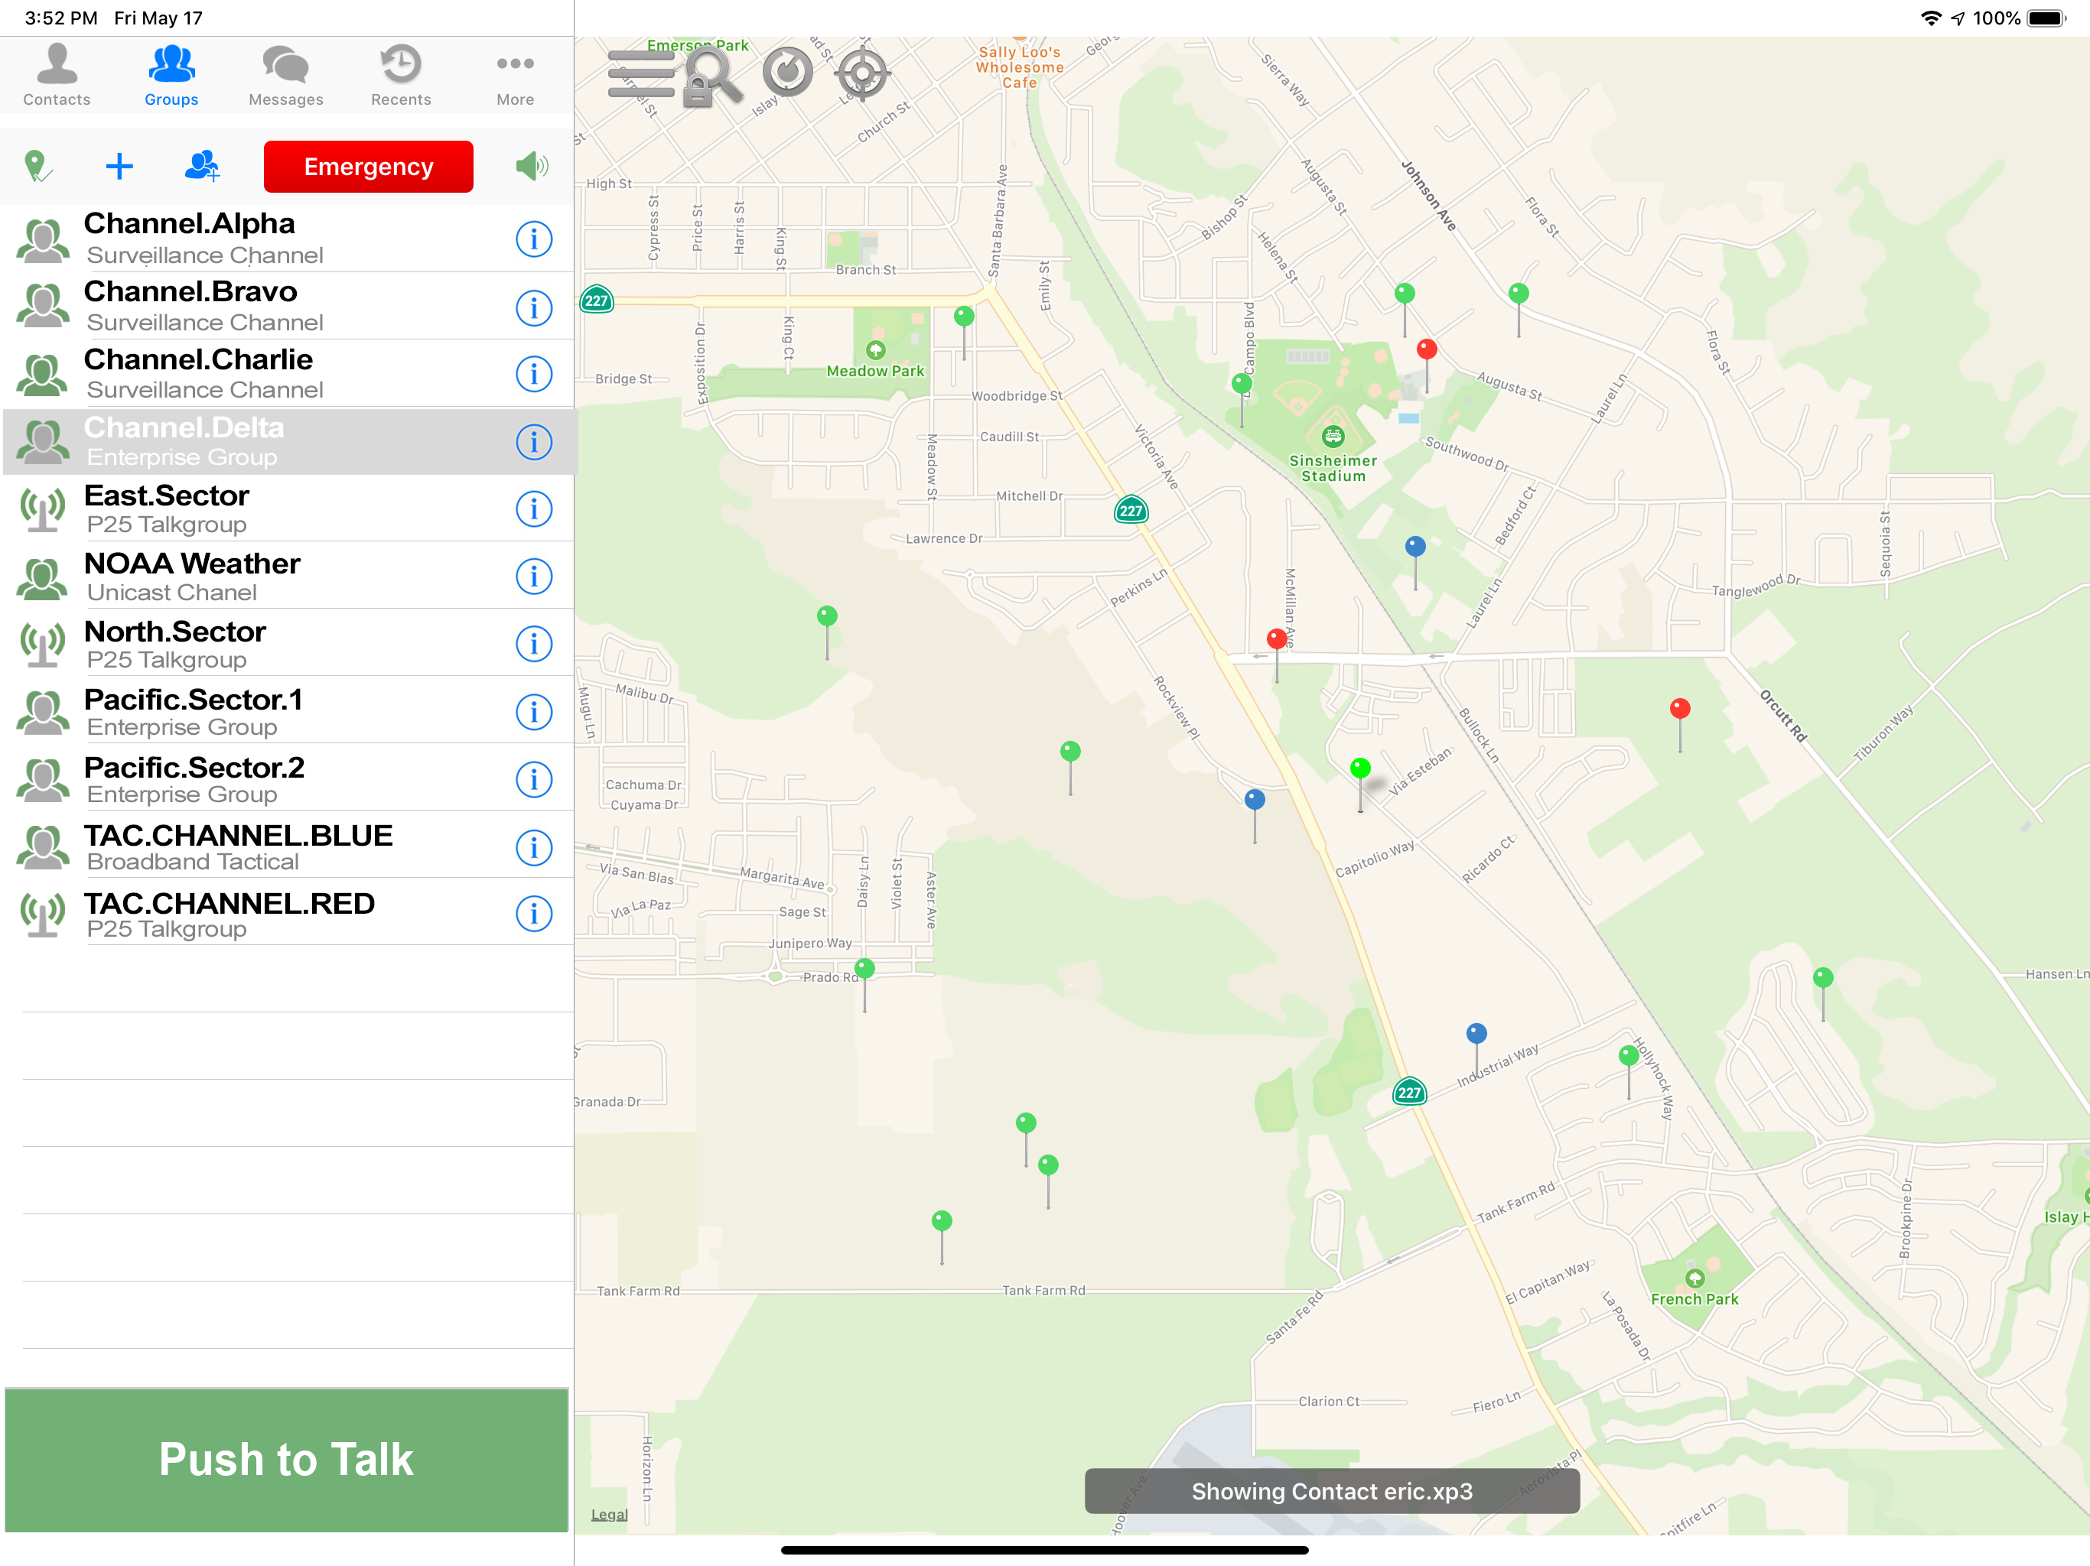This screenshot has height=1566, width=2090.
Task: Tap the Sinsheimer Stadium map label
Action: click(1332, 469)
